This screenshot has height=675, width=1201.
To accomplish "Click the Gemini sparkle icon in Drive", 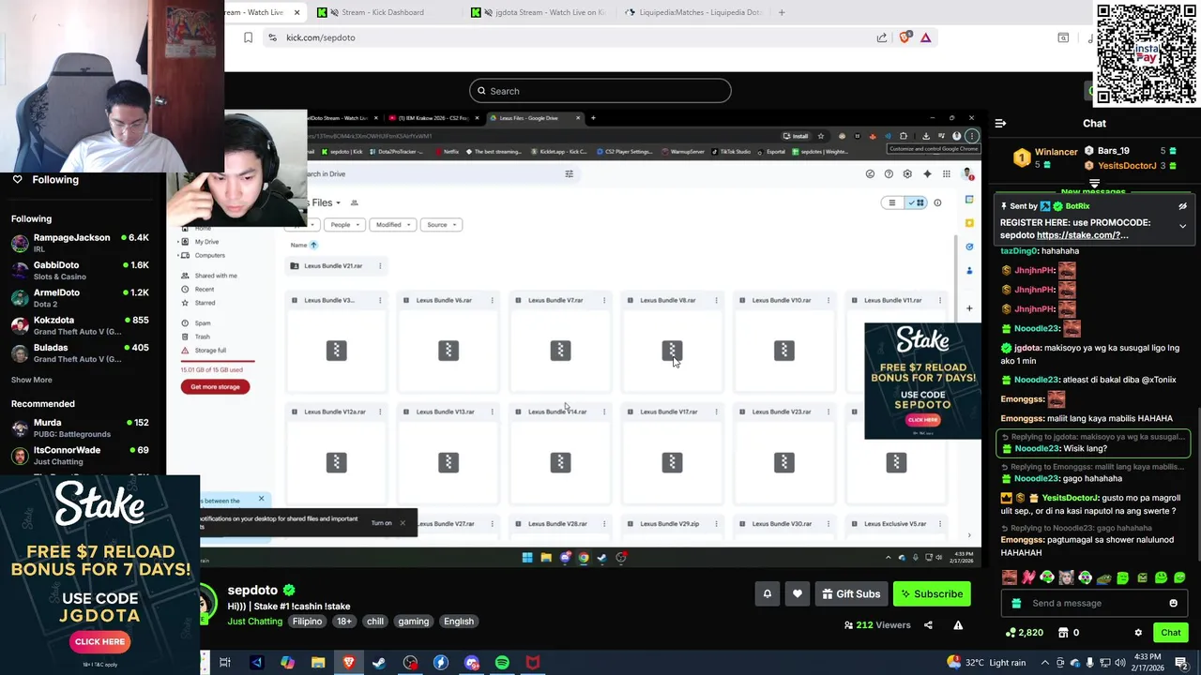I will [927, 173].
